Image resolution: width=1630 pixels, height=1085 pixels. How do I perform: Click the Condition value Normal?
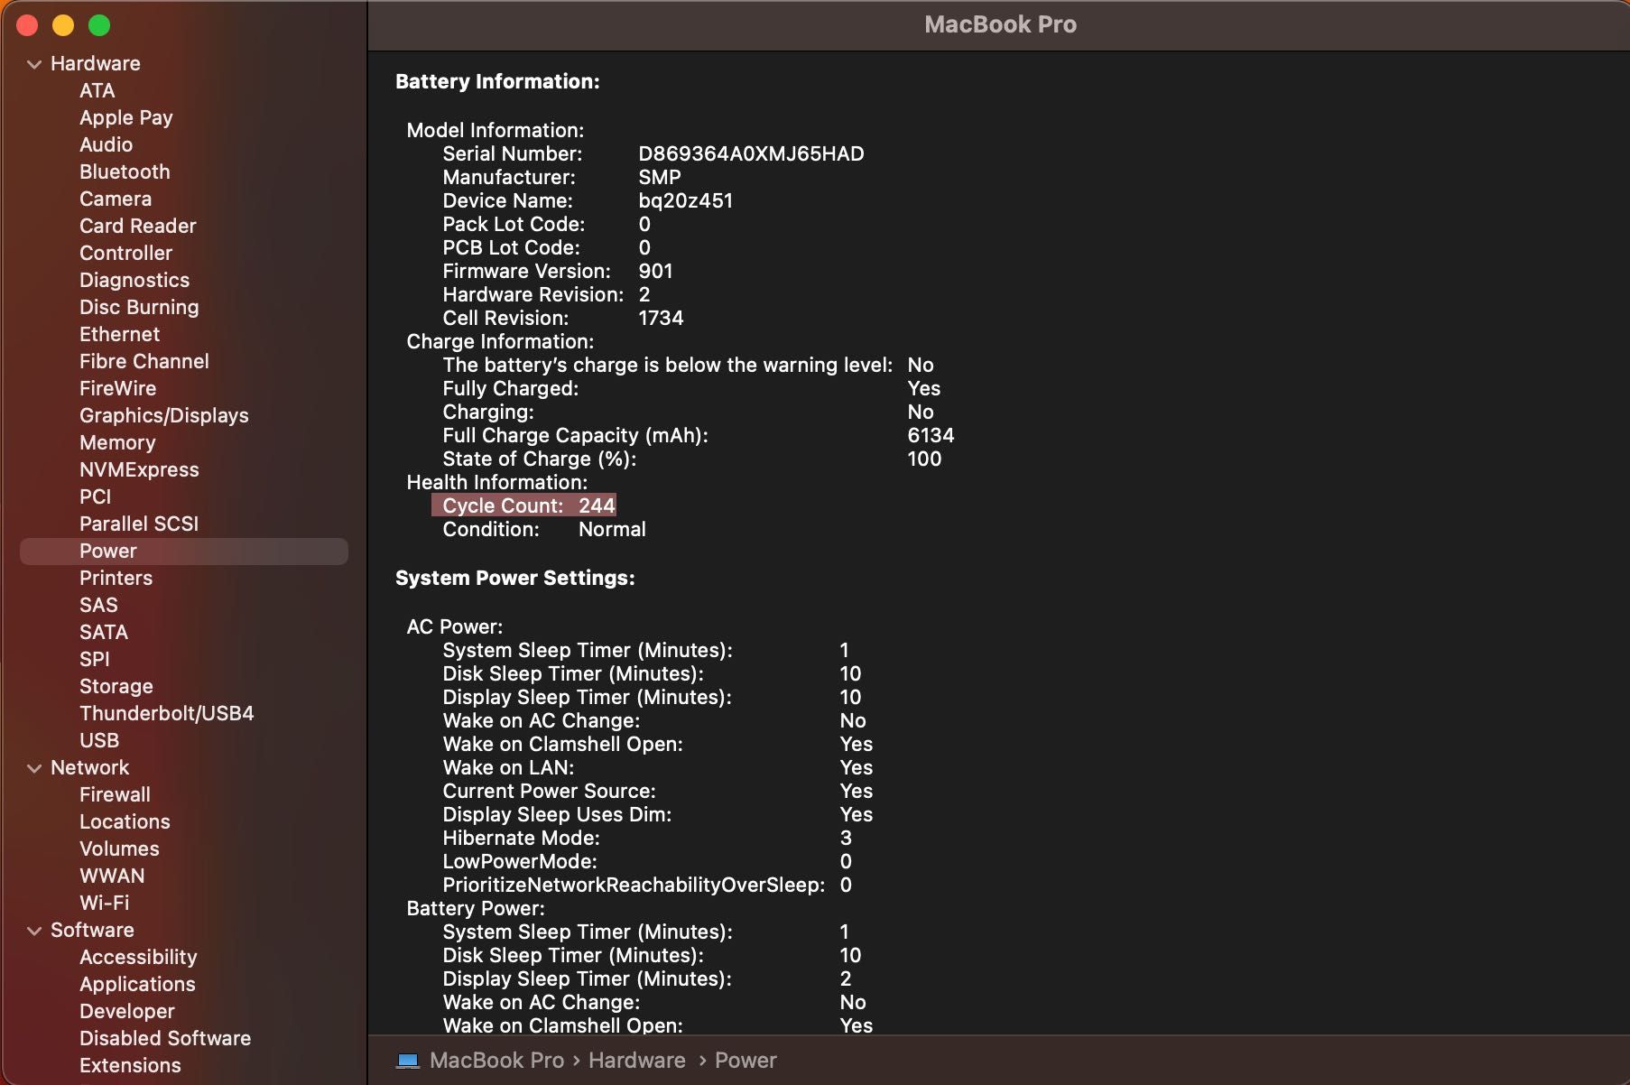point(612,529)
